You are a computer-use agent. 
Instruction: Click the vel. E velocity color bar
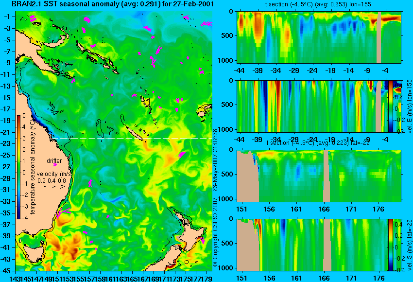pyautogui.click(x=391, y=106)
